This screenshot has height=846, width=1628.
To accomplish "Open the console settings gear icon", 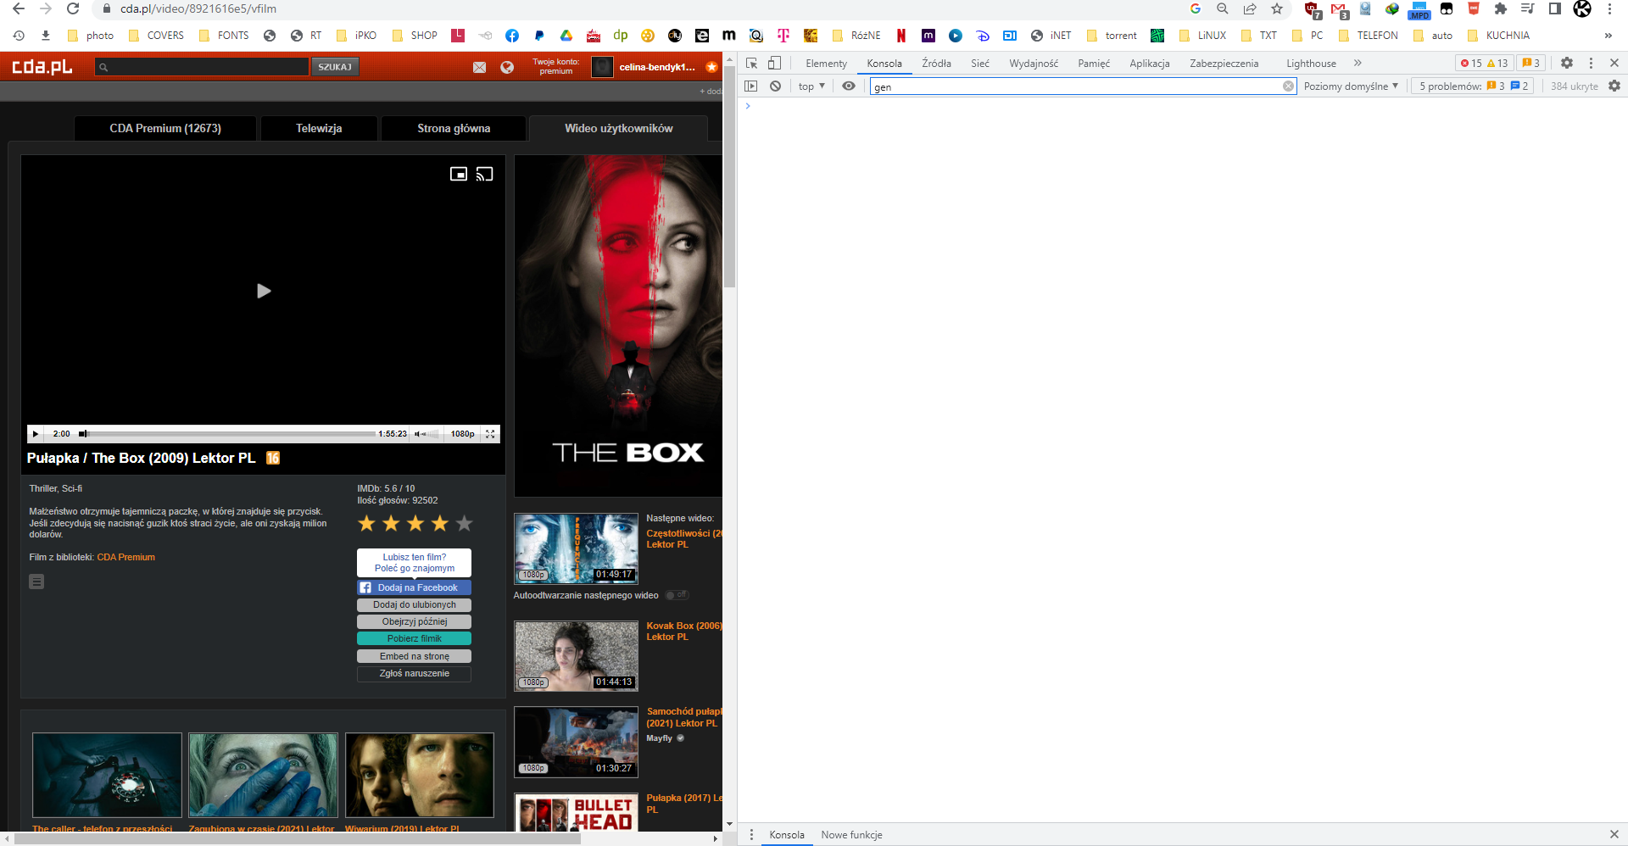I will [x=1614, y=86].
